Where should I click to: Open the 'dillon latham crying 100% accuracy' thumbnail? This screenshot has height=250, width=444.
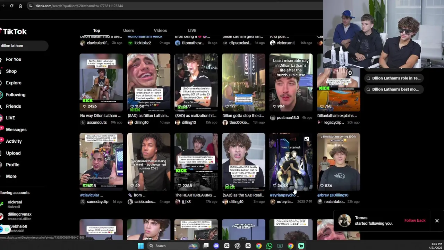pyautogui.click(x=338, y=162)
